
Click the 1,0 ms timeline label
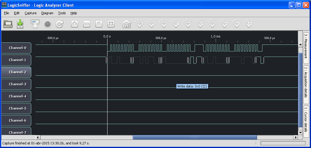[x=215, y=37]
